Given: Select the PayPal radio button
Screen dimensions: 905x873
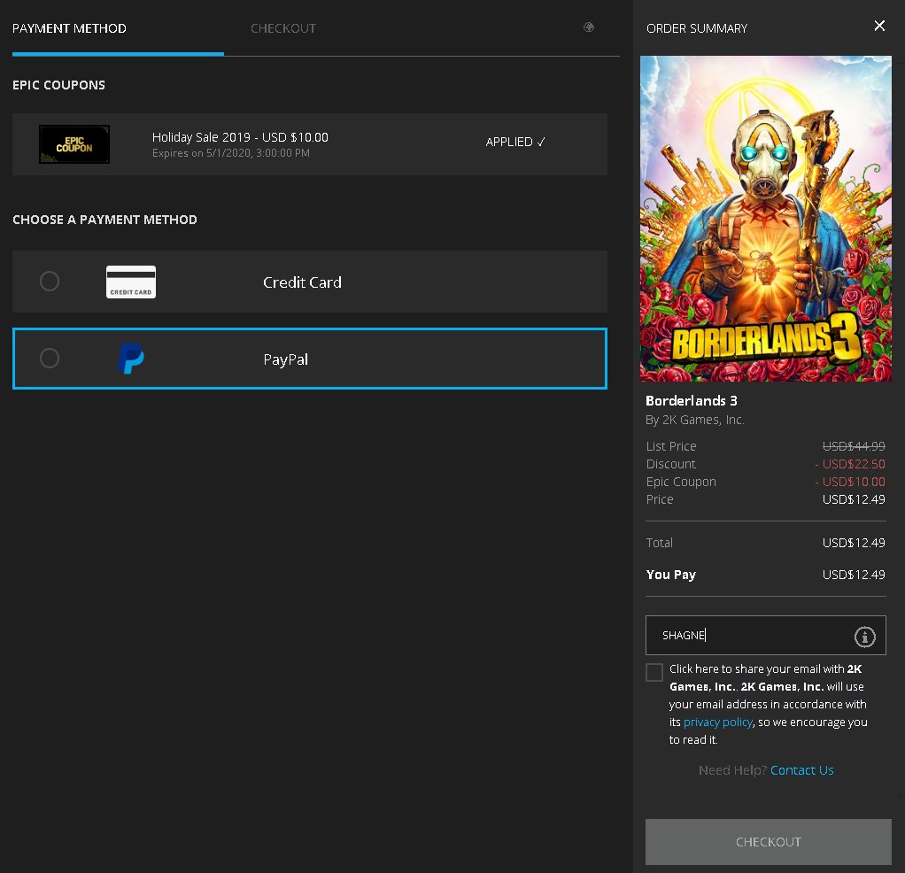Looking at the screenshot, I should coord(50,359).
